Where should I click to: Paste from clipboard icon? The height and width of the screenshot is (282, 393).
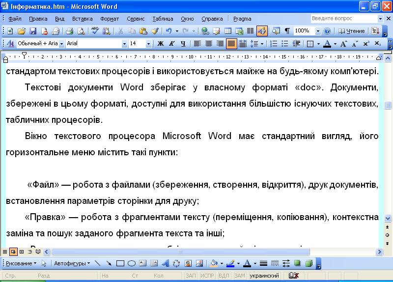pyautogui.click(x=143, y=31)
